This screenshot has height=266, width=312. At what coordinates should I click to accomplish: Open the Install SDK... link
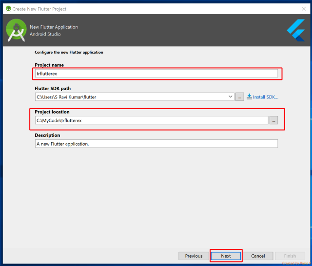(x=266, y=97)
